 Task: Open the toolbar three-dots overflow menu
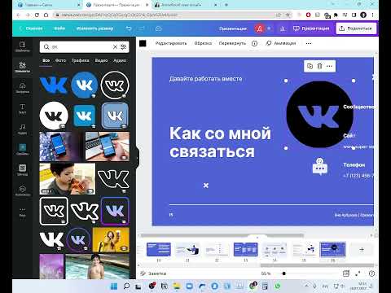(x=309, y=43)
